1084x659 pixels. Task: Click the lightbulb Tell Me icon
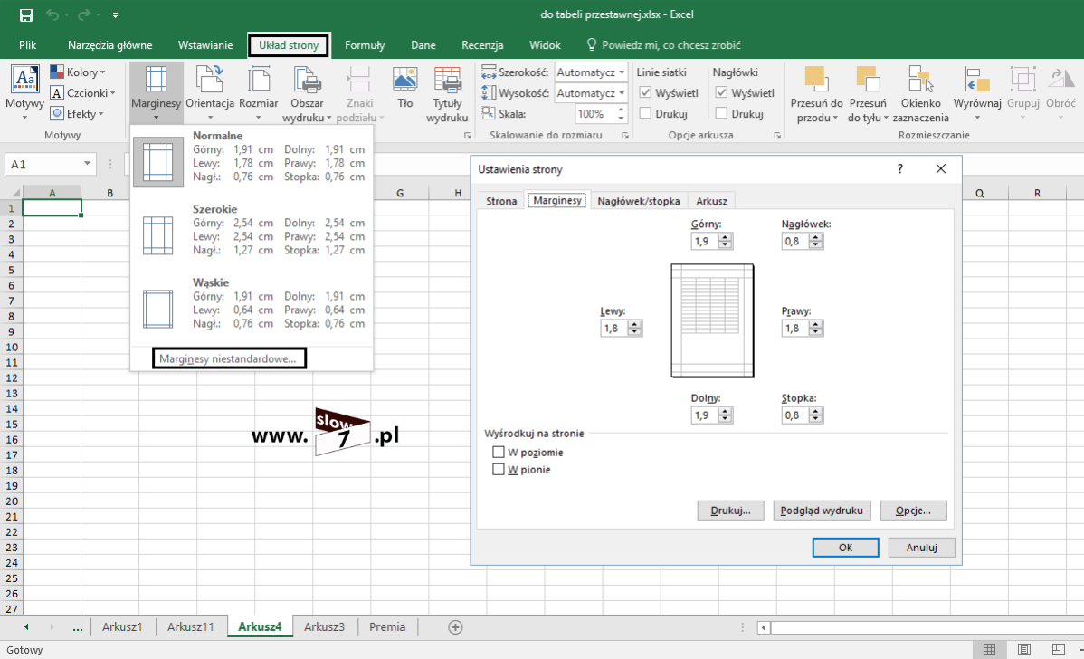pyautogui.click(x=591, y=45)
